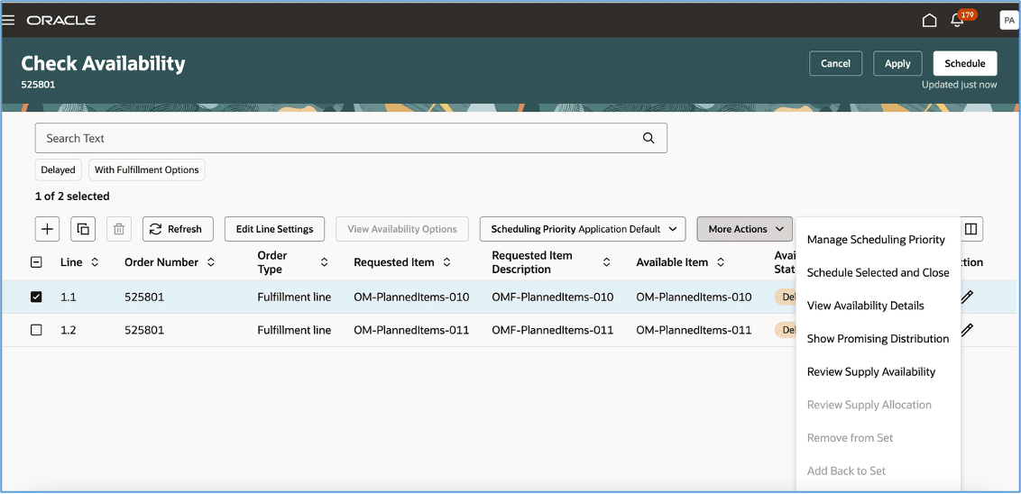Click disabled View Availability Options button
The width and height of the screenshot is (1021, 494).
401,229
